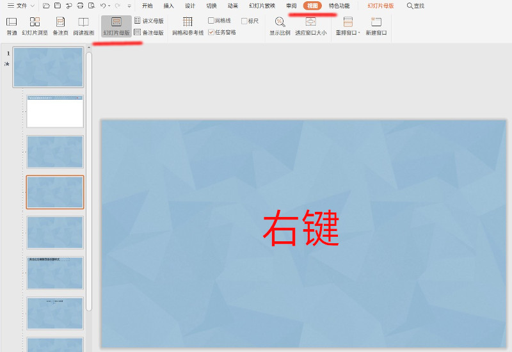
Task: Click the 查找 search box
Action: pos(415,6)
